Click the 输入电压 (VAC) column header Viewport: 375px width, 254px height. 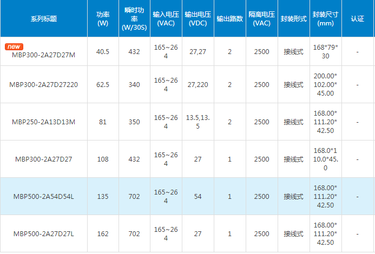click(166, 18)
